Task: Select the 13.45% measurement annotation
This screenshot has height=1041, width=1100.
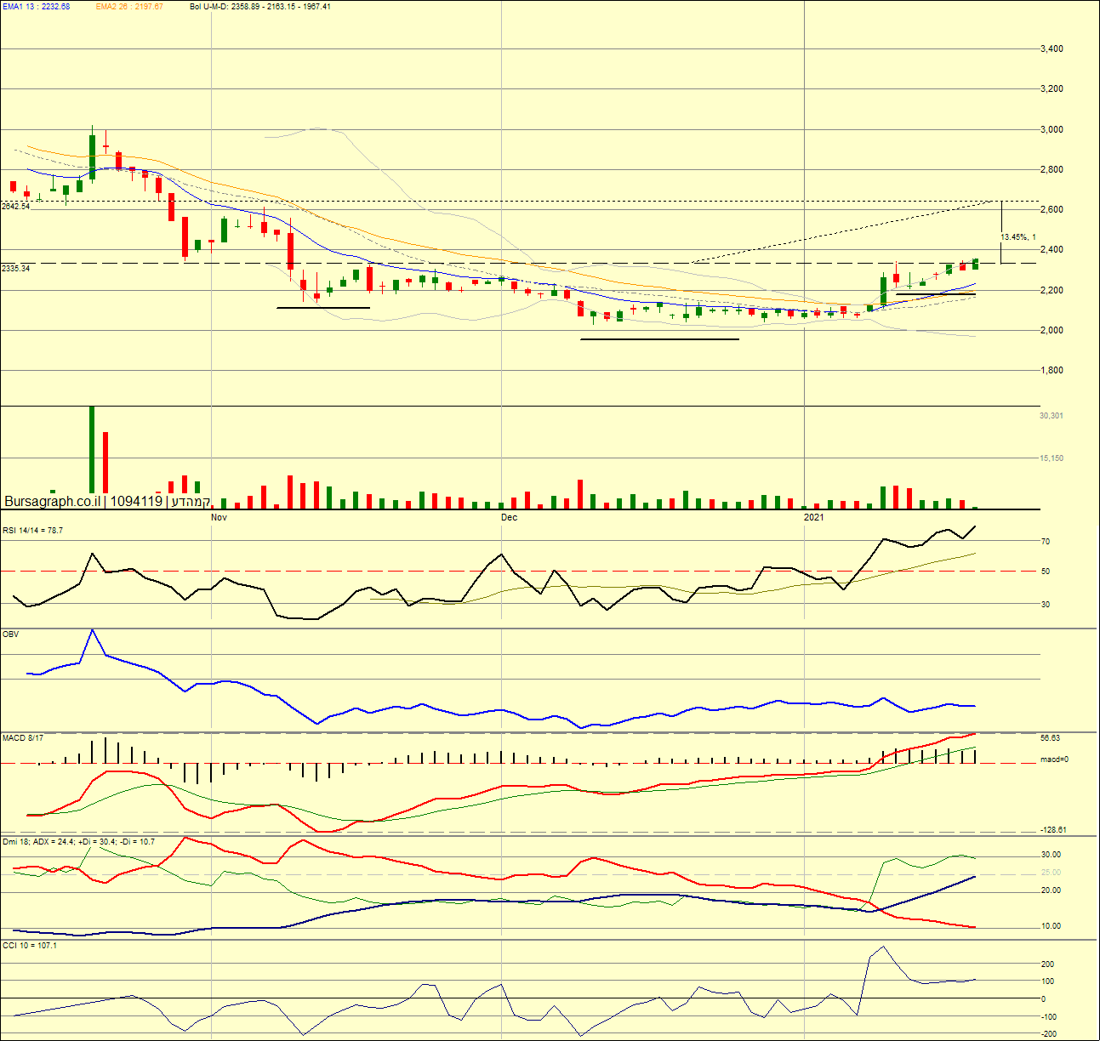Action: click(1017, 237)
